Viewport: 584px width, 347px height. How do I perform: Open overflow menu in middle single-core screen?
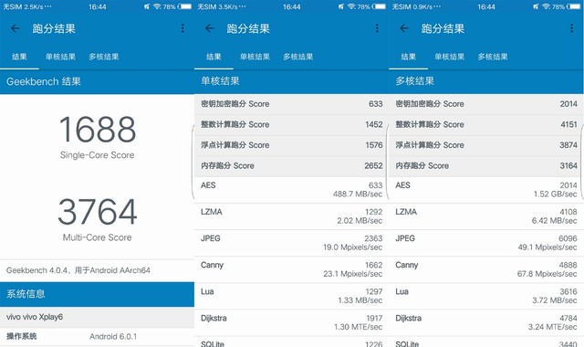pyautogui.click(x=377, y=28)
